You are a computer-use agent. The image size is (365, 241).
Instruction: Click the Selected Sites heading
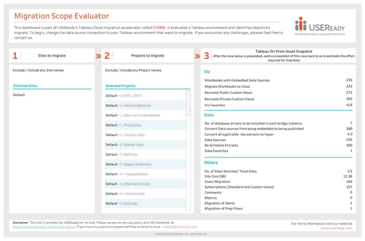(25, 86)
